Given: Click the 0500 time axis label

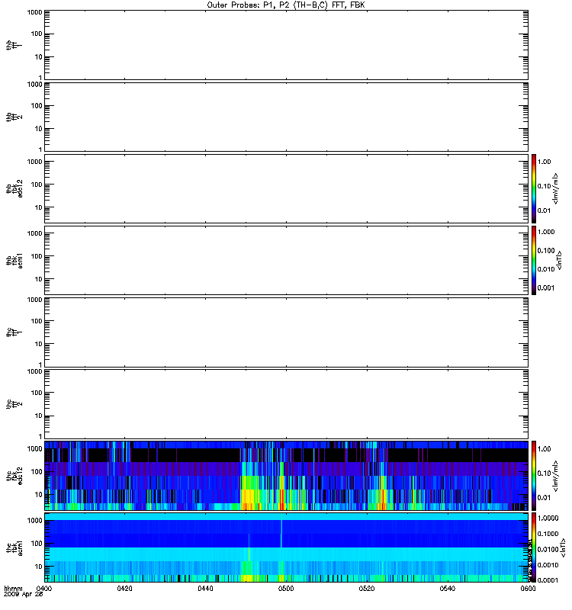Looking at the screenshot, I should coord(286,588).
